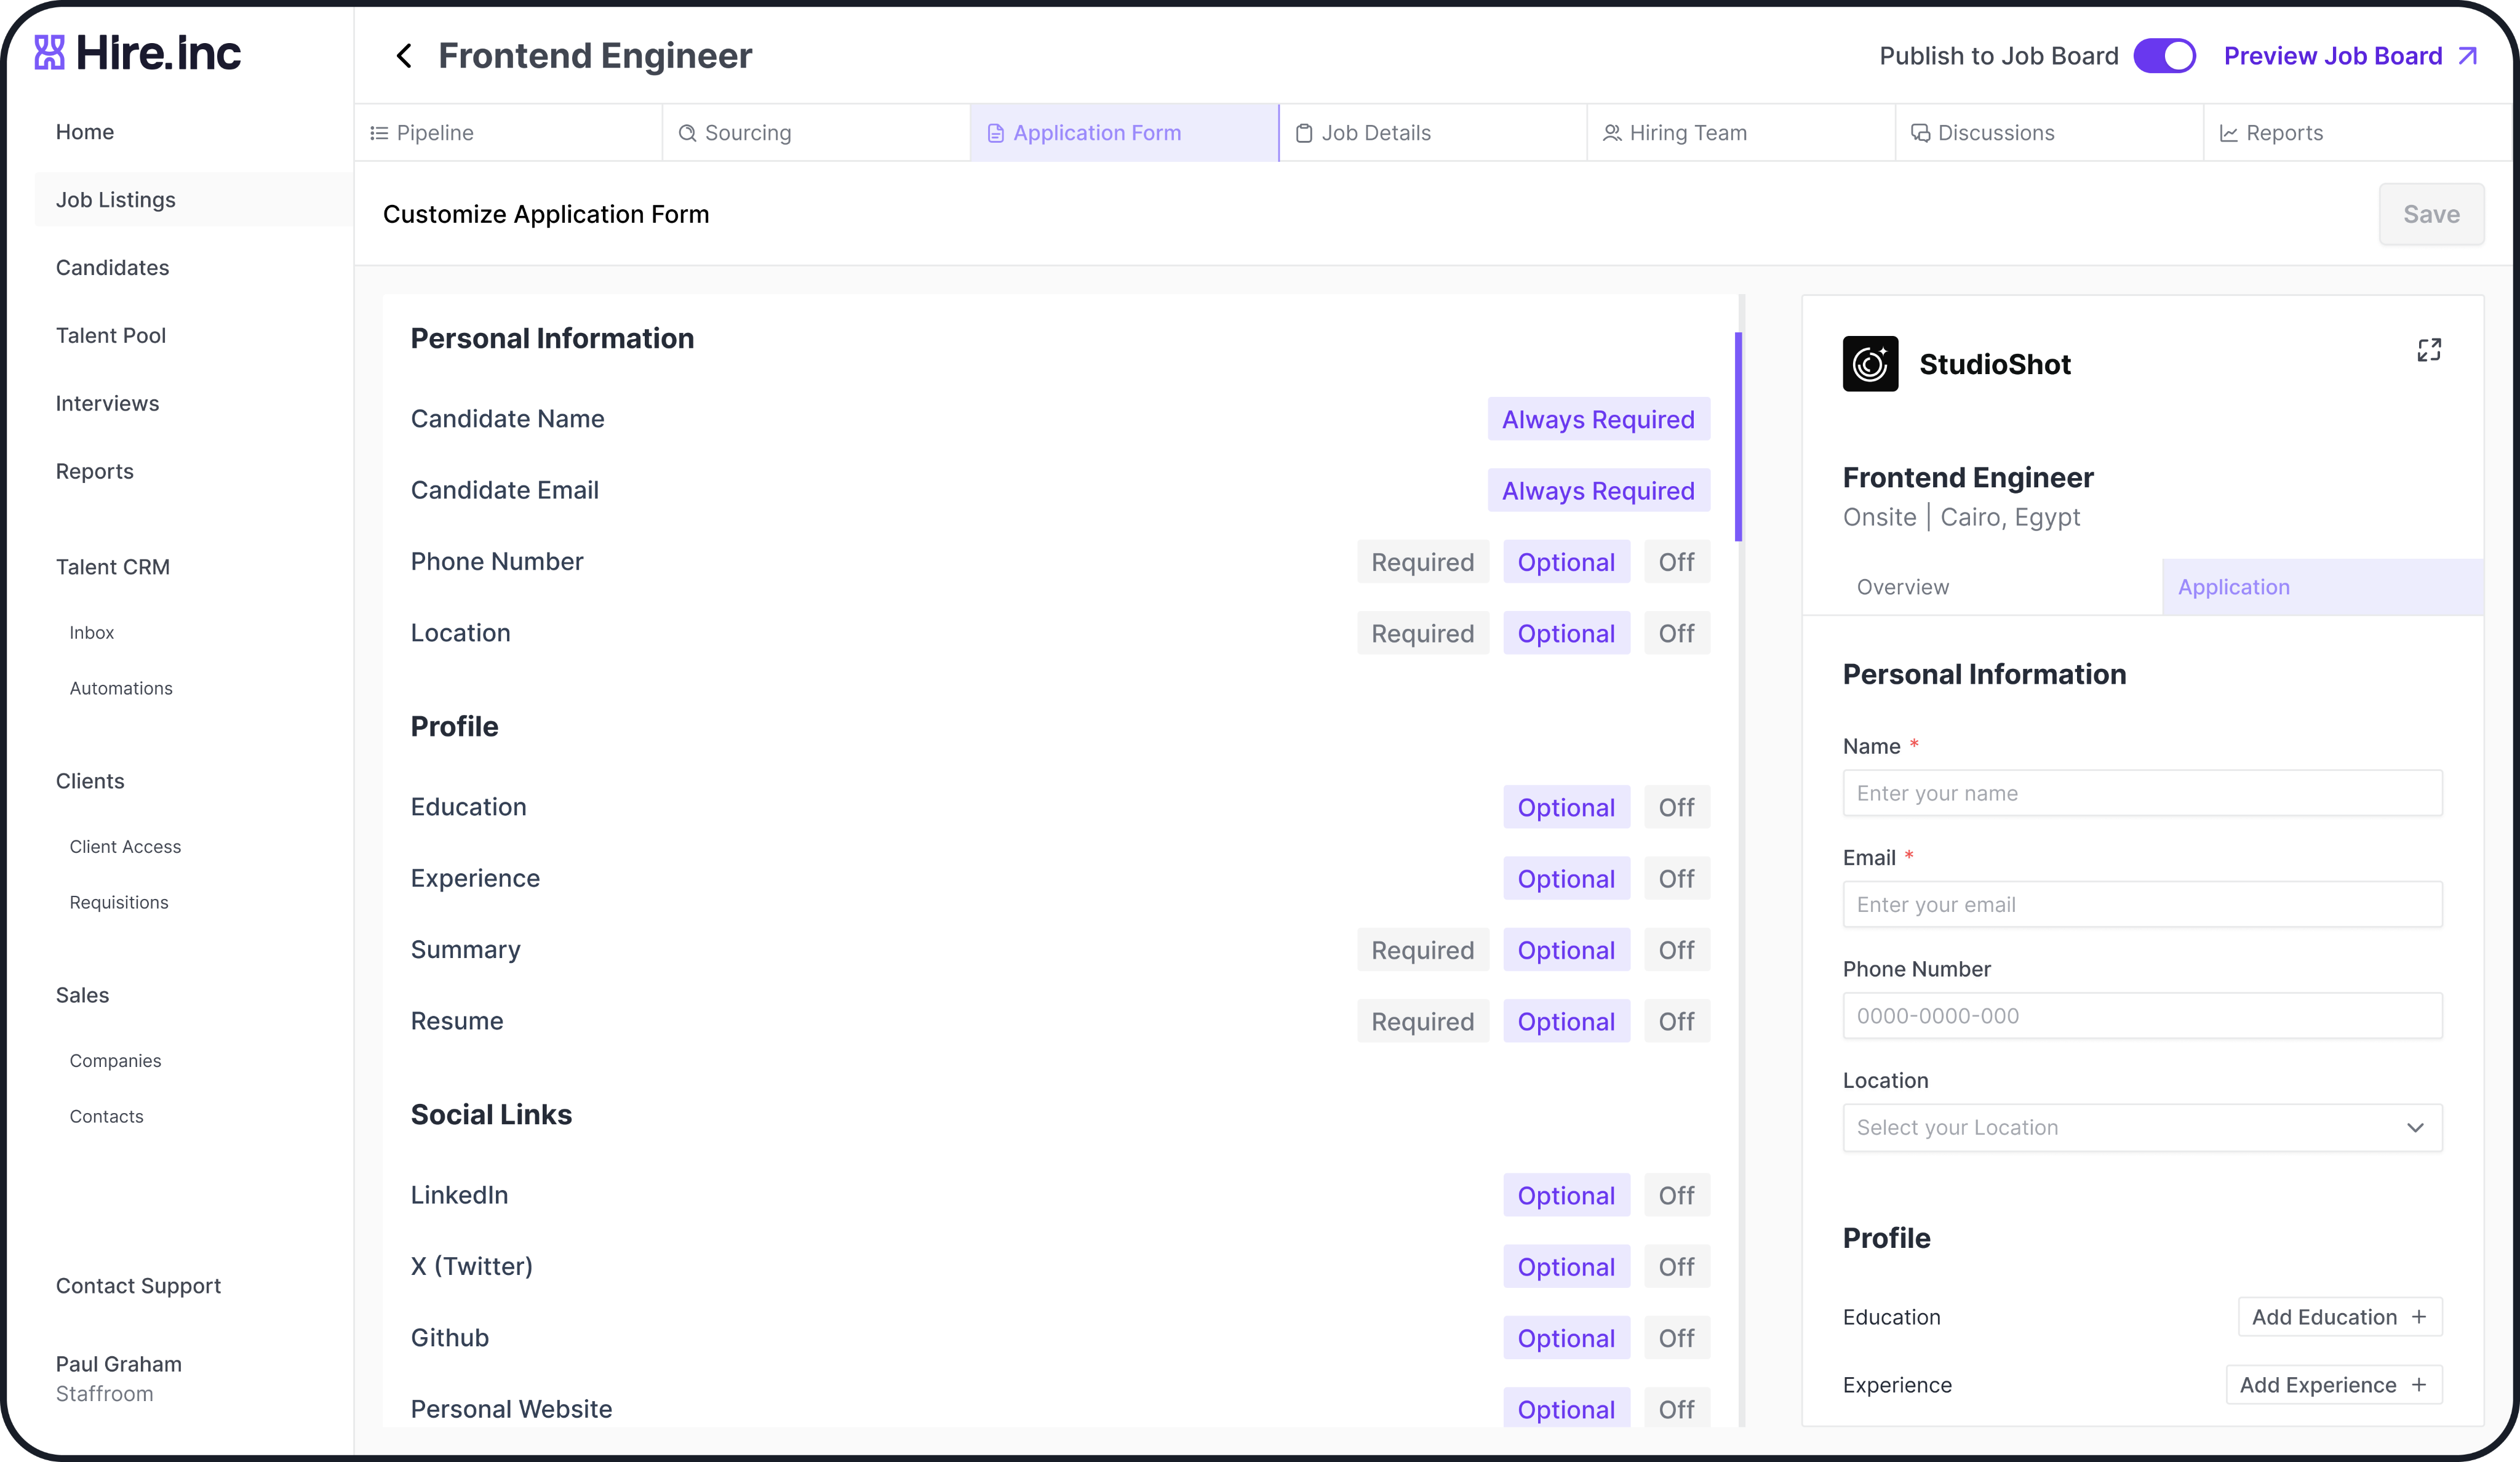
Task: Click the back arrow next to Frontend Engineer
Action: click(404, 56)
